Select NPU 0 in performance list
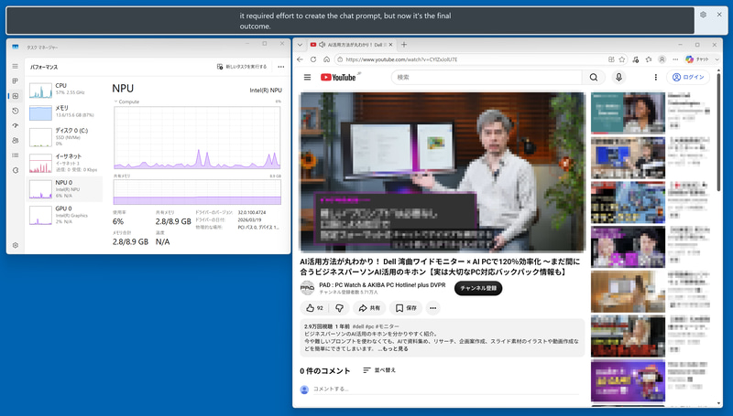The image size is (733, 416). (x=64, y=189)
